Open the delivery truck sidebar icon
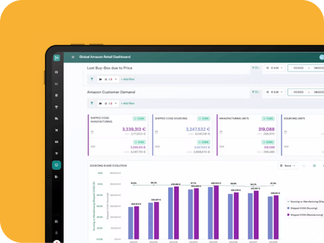 pyautogui.click(x=57, y=118)
